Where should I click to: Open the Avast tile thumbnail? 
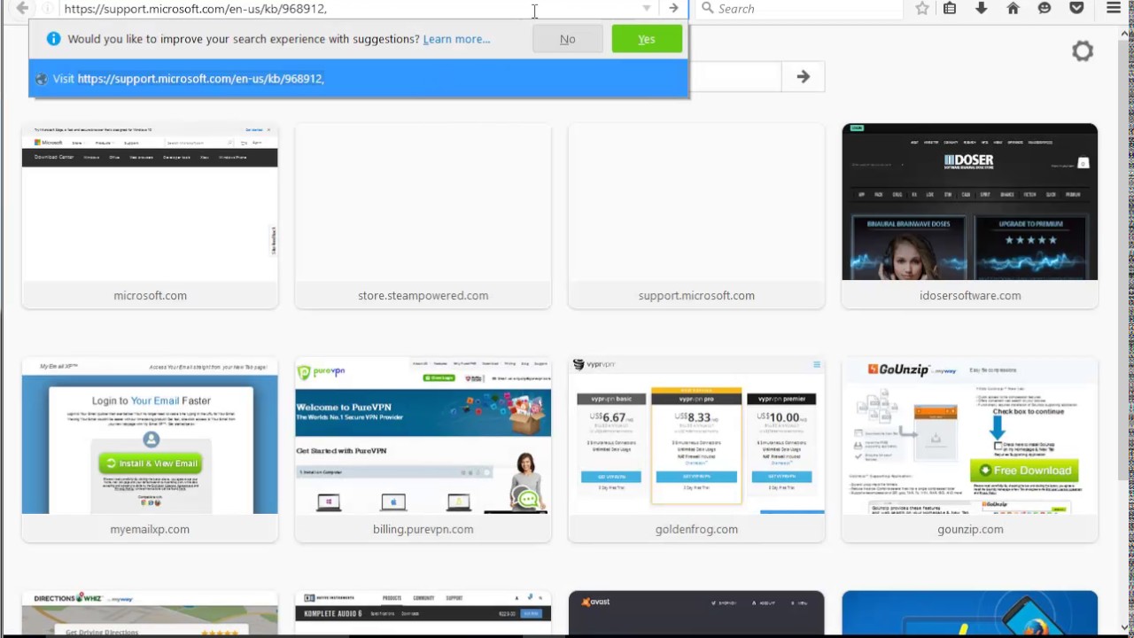pyautogui.click(x=696, y=613)
